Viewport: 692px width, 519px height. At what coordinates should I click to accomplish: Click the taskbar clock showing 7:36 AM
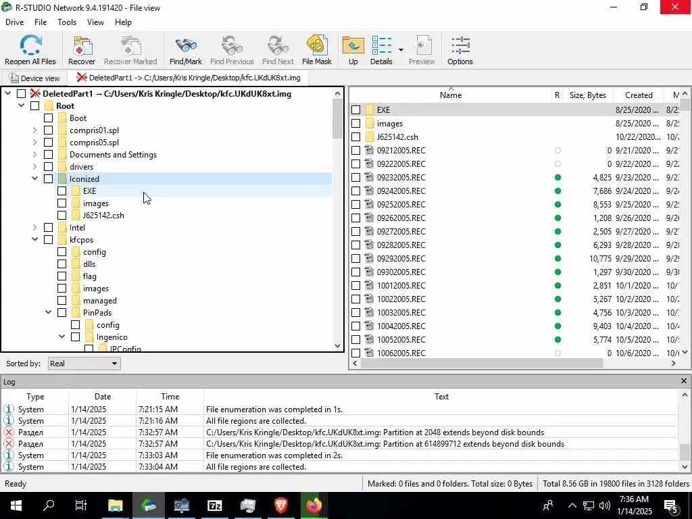(x=635, y=505)
